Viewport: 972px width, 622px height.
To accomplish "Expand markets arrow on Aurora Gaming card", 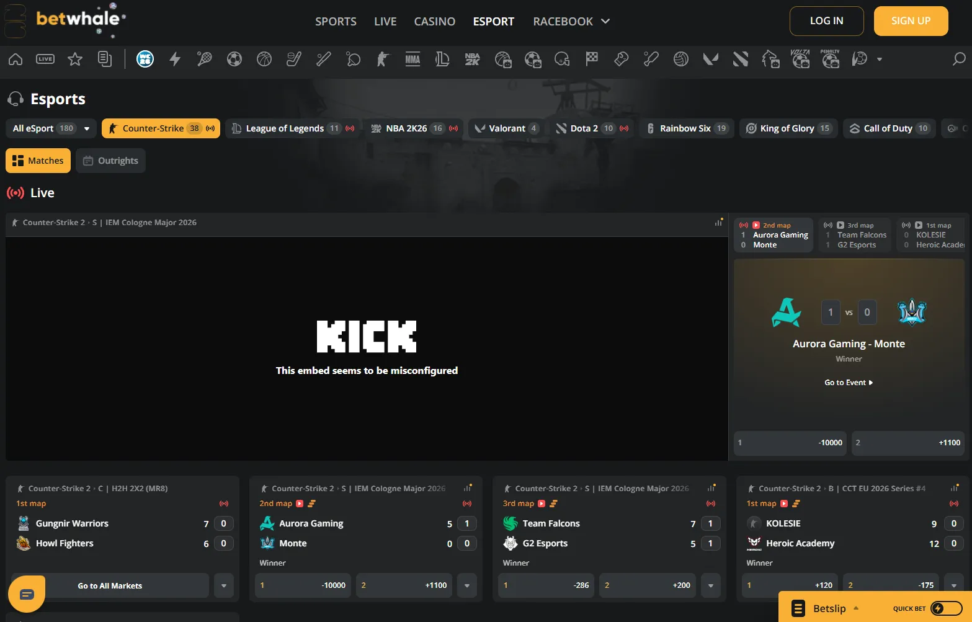I will [467, 585].
